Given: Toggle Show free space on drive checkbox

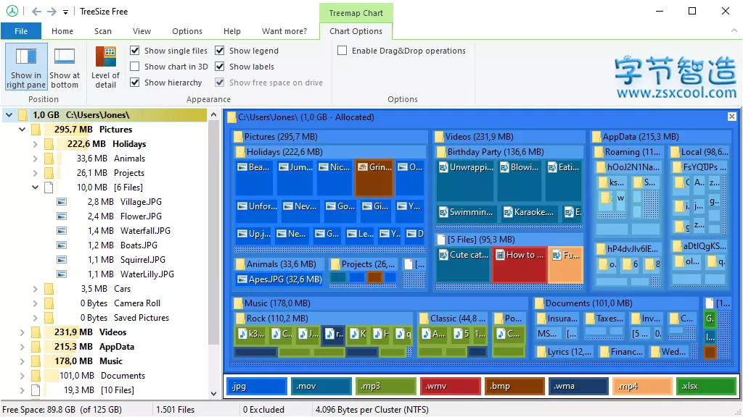Looking at the screenshot, I should [x=220, y=83].
